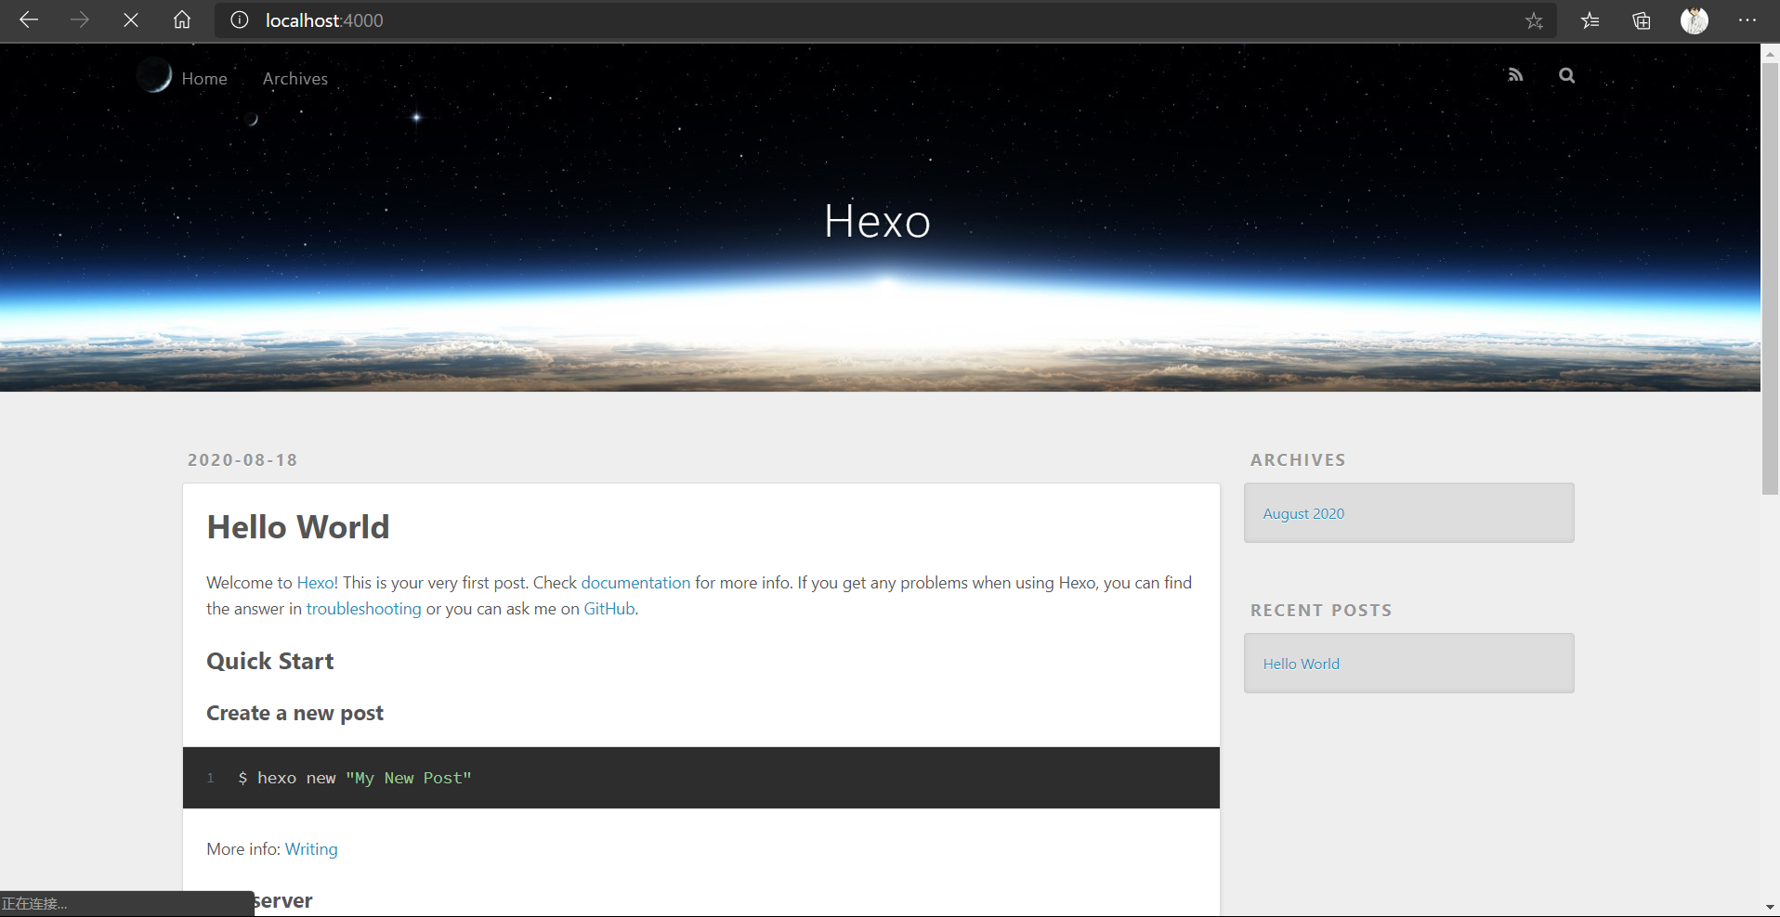This screenshot has width=1780, height=917.
Task: Click the browser forward arrow
Action: [x=80, y=19]
